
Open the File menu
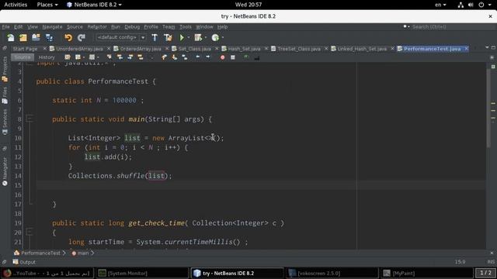point(5,27)
